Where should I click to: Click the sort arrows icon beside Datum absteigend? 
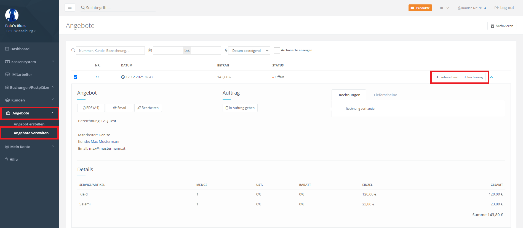pyautogui.click(x=226, y=50)
